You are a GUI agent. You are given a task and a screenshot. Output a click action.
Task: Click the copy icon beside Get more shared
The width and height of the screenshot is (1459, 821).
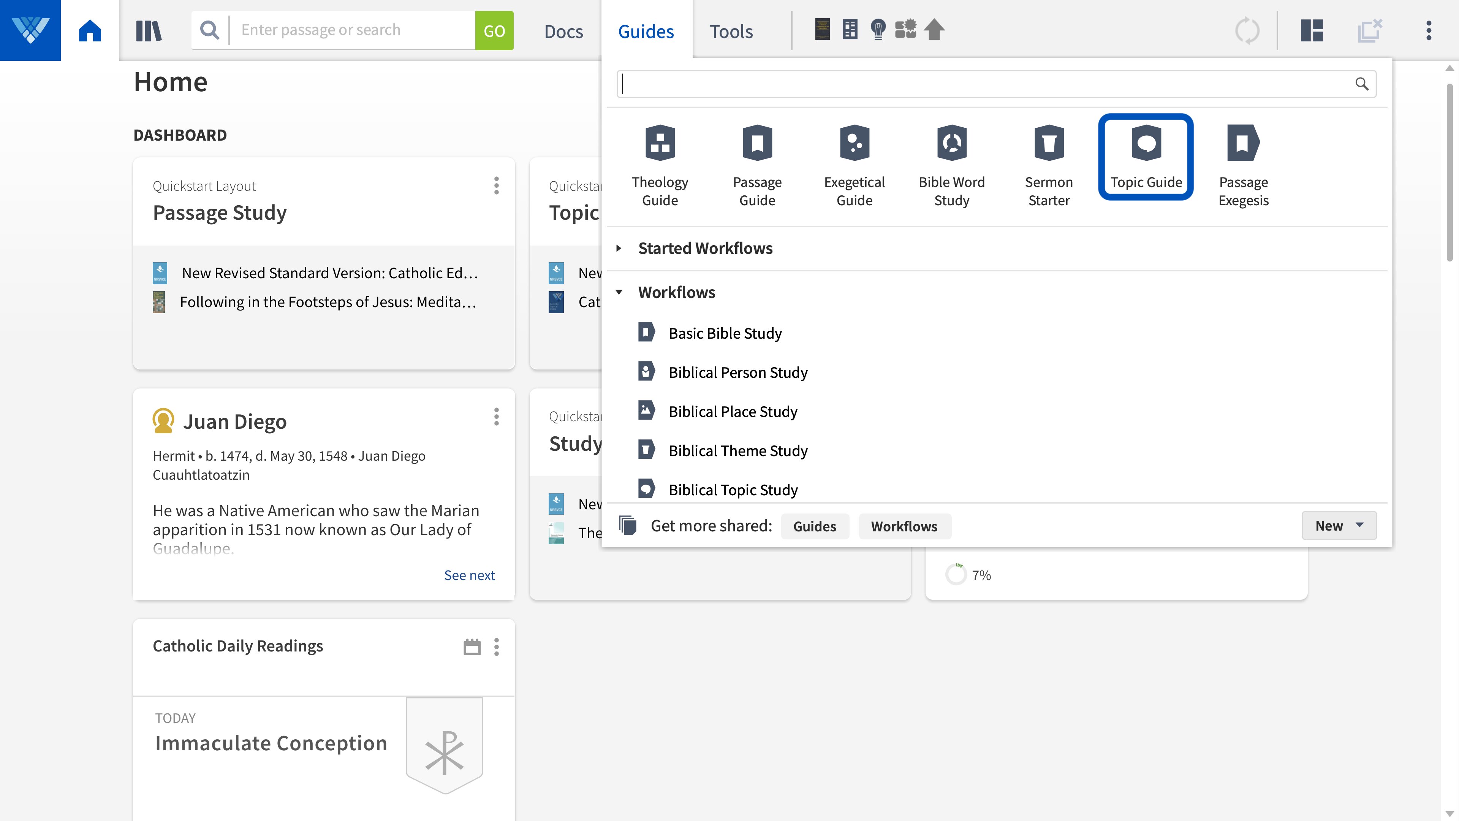pos(628,525)
